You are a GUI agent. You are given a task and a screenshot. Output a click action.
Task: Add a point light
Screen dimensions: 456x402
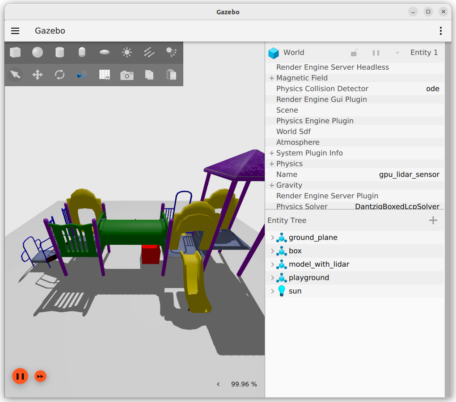coord(127,53)
